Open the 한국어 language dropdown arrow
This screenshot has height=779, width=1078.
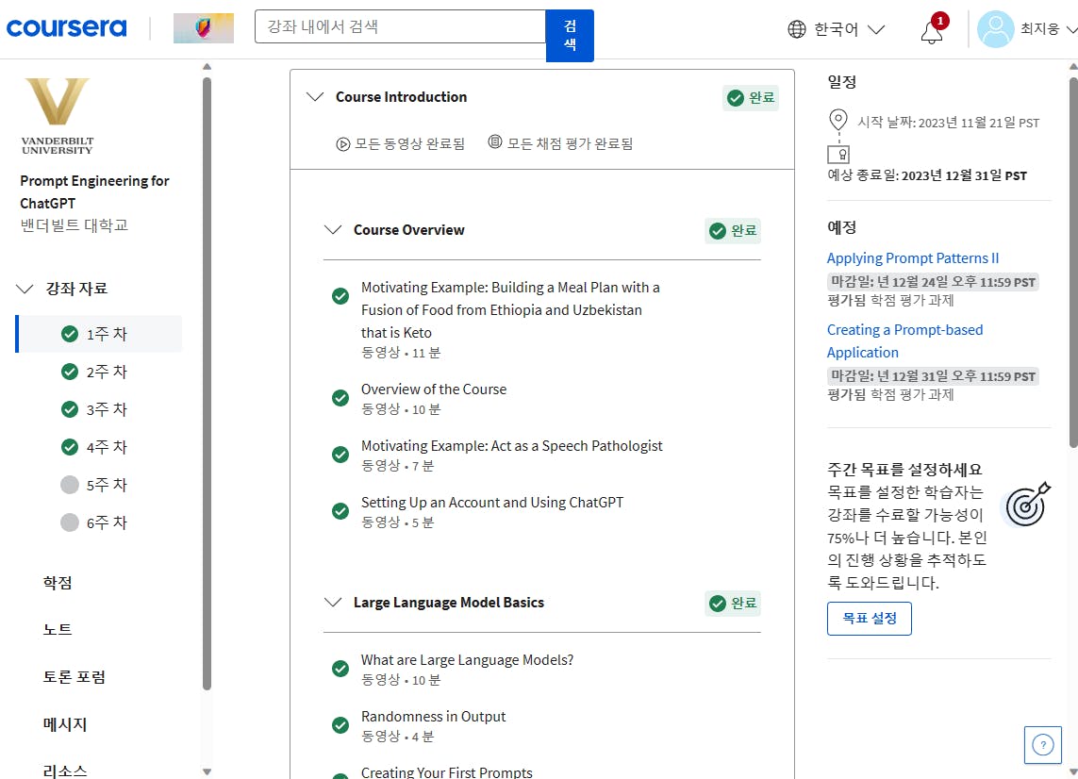click(876, 29)
